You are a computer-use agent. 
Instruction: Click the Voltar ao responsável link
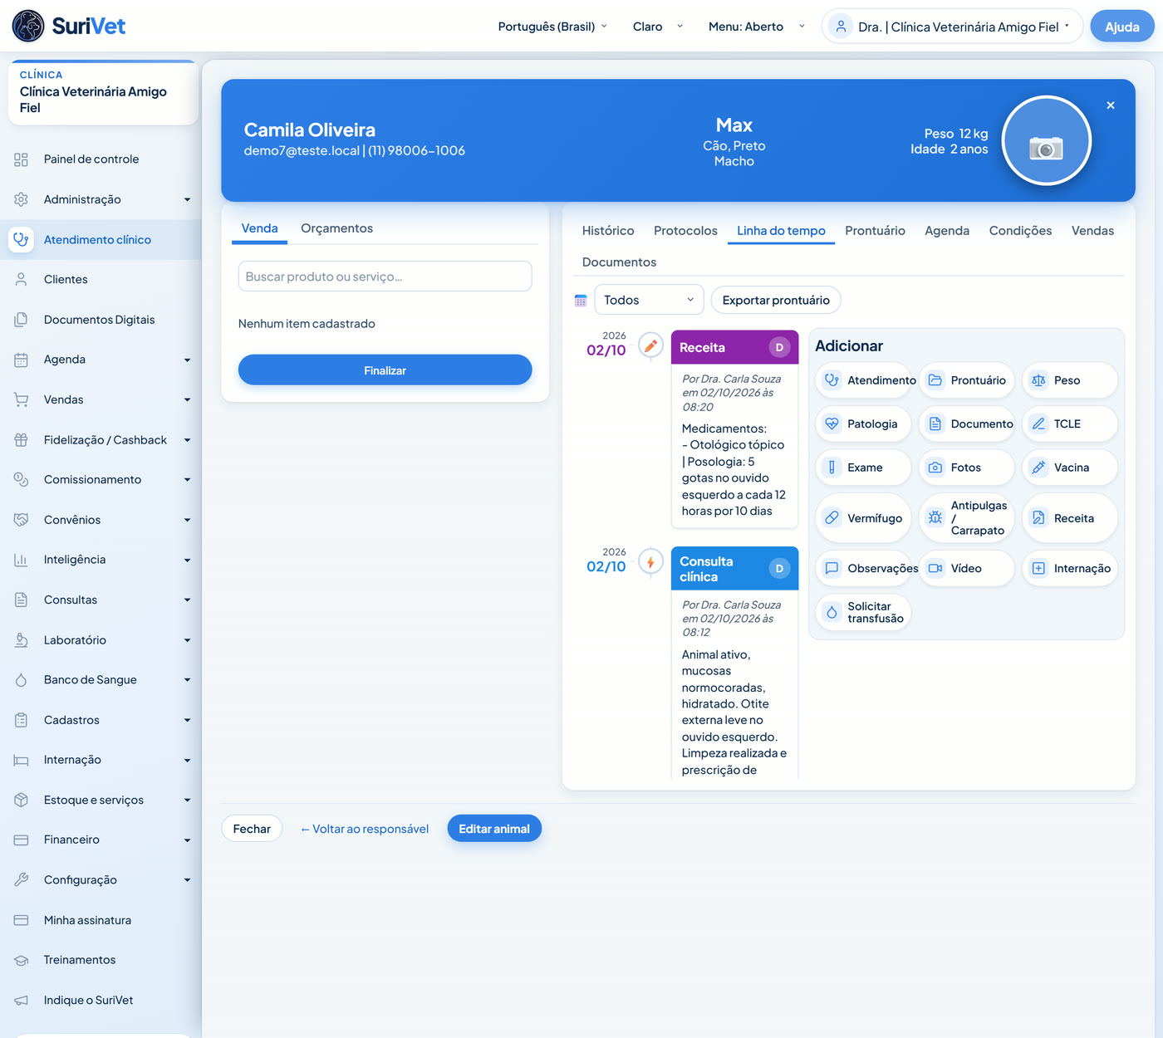click(x=365, y=829)
